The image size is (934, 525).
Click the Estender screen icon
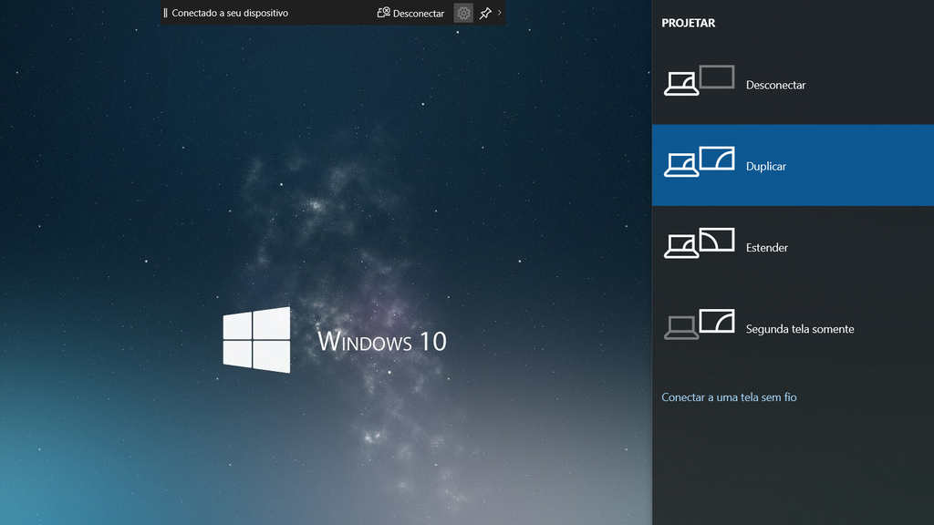[x=699, y=242]
